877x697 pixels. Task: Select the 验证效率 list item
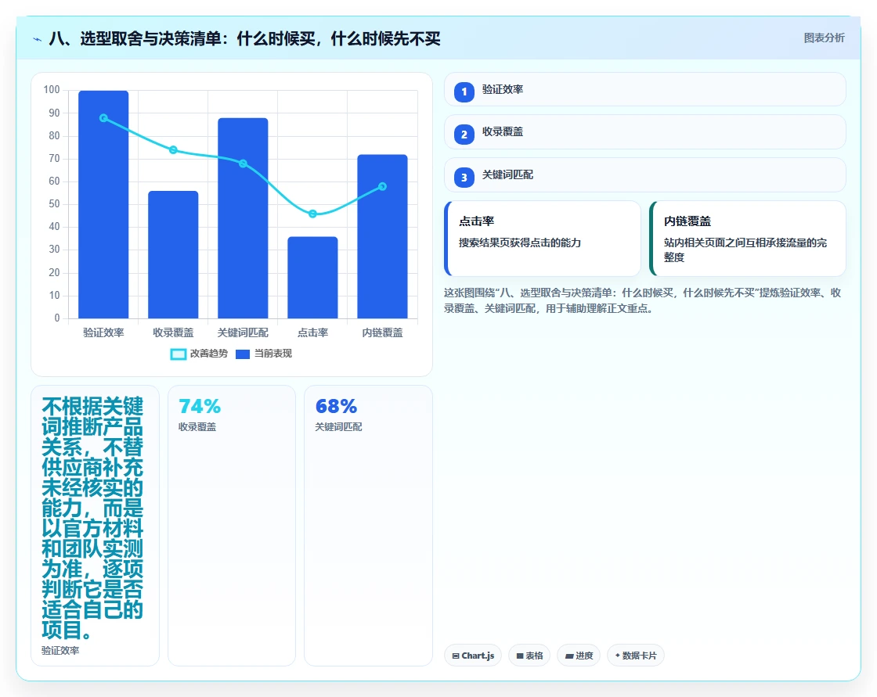645,89
